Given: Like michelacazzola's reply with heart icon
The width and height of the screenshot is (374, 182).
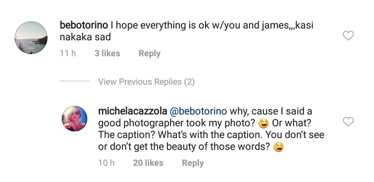Looking at the screenshot, I should point(348,122).
